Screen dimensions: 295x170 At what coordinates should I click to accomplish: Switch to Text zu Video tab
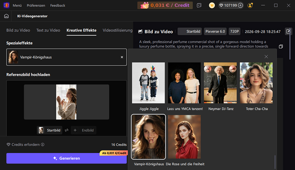point(48,30)
